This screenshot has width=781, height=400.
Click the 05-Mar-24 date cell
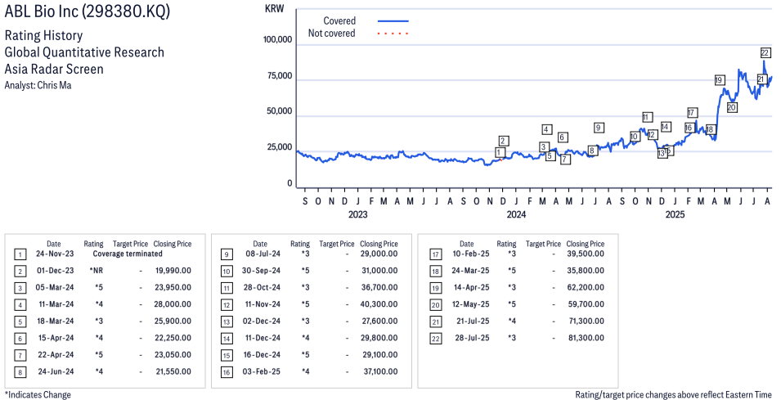tap(55, 287)
